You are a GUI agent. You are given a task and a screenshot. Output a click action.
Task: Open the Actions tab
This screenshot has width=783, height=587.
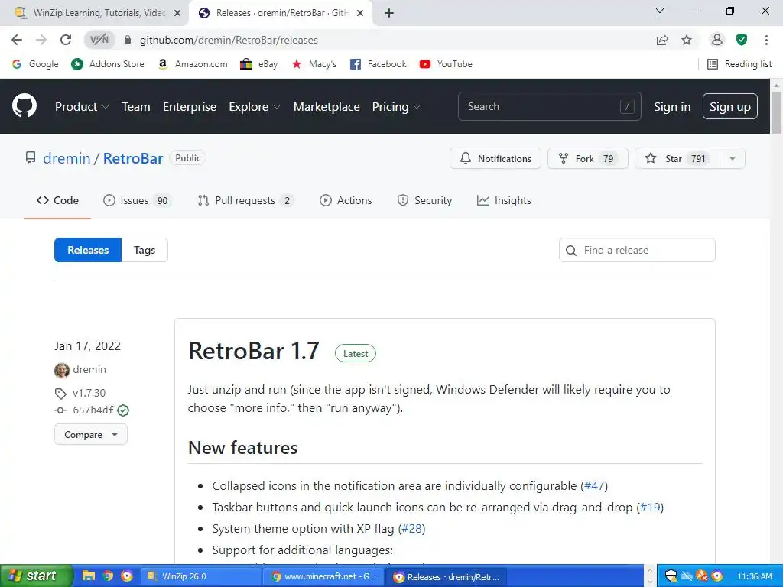coord(346,200)
